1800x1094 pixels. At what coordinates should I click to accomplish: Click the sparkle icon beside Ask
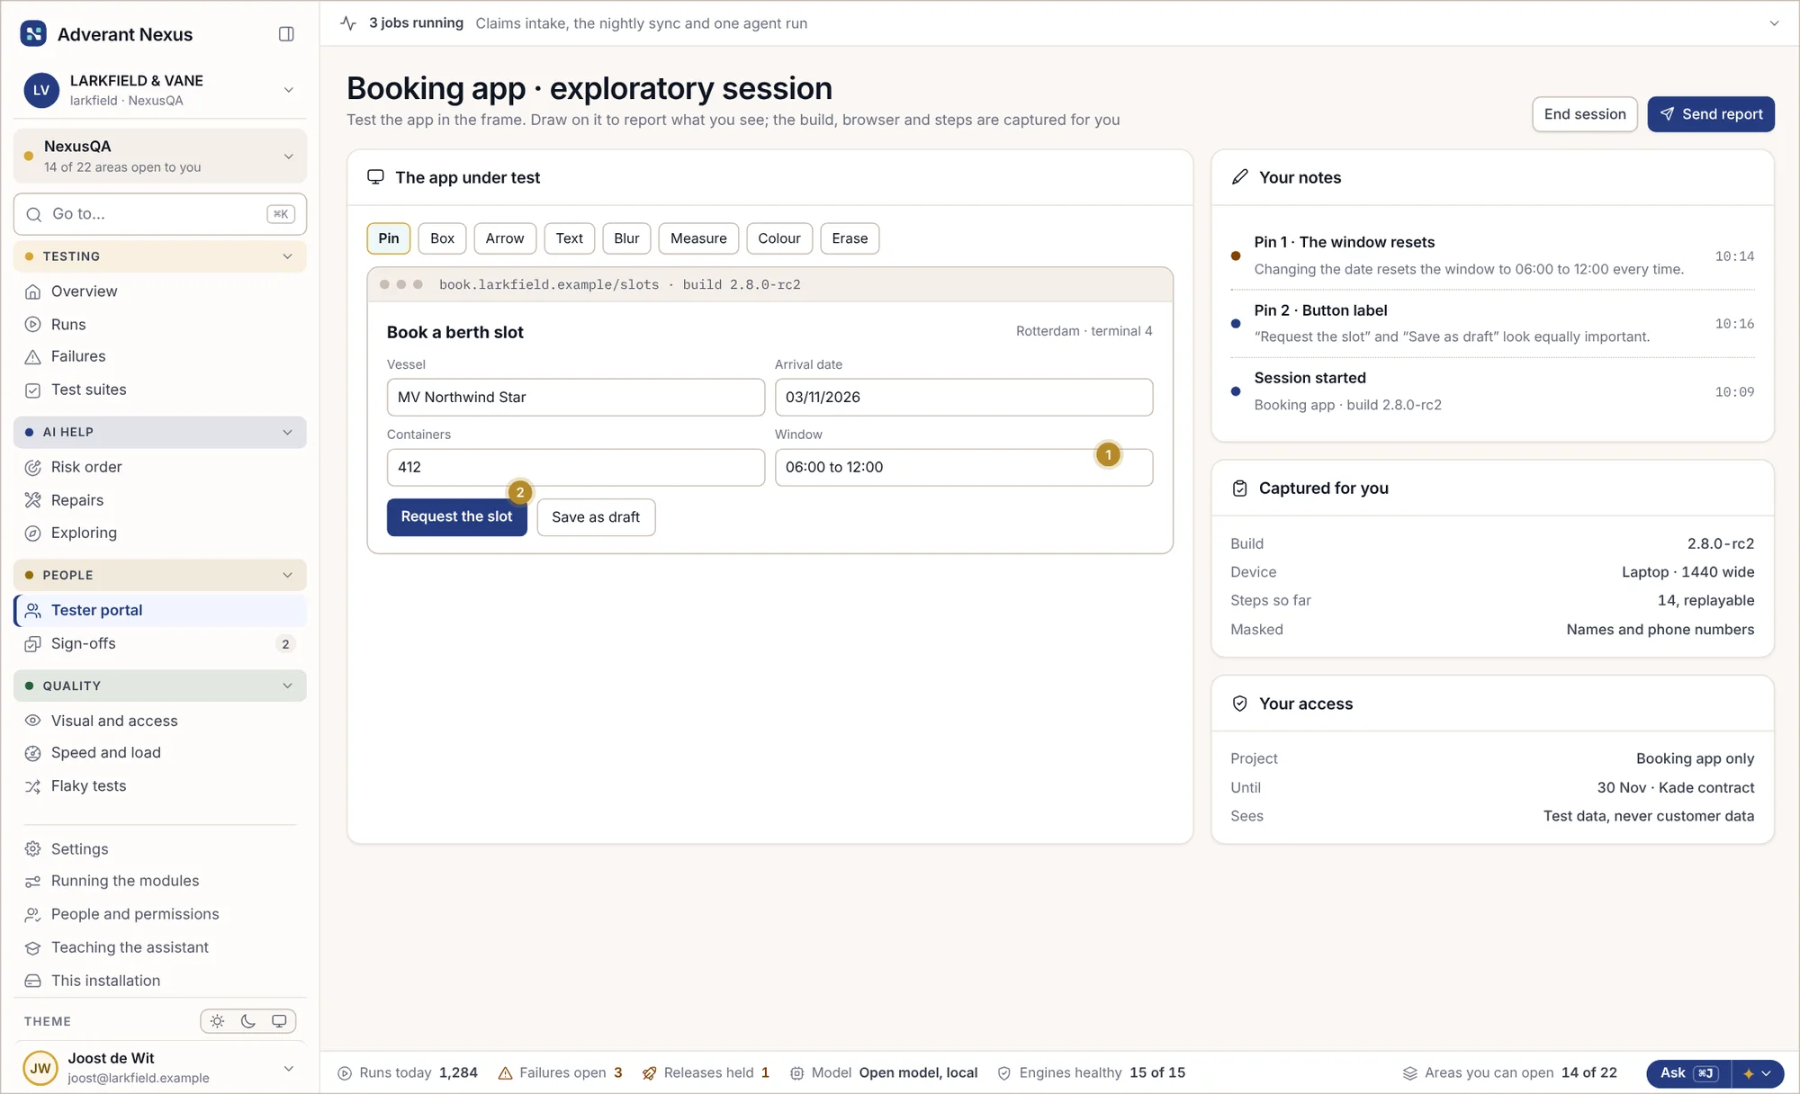[1749, 1073]
